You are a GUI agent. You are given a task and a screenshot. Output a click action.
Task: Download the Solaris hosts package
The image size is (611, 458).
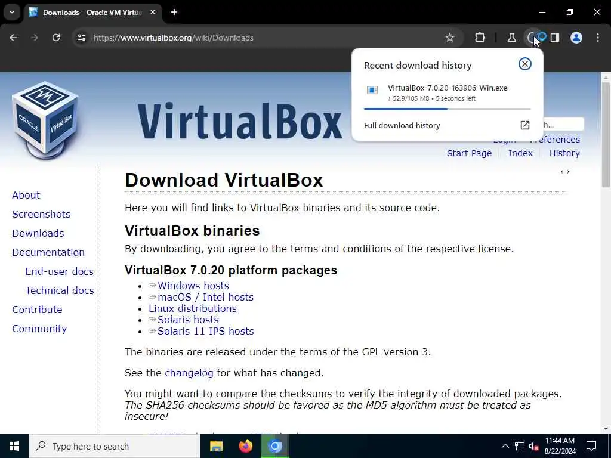(188, 320)
